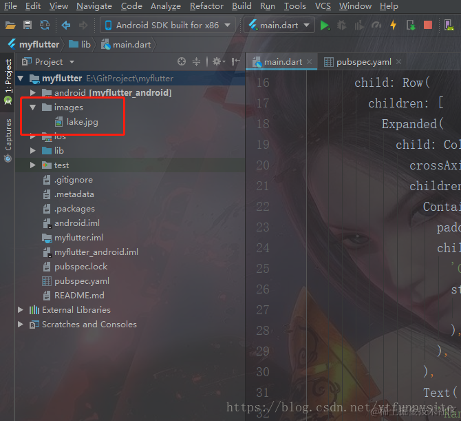Screen dimensions: 461x421
Task: Select the .metadata file
Action: [68, 194]
